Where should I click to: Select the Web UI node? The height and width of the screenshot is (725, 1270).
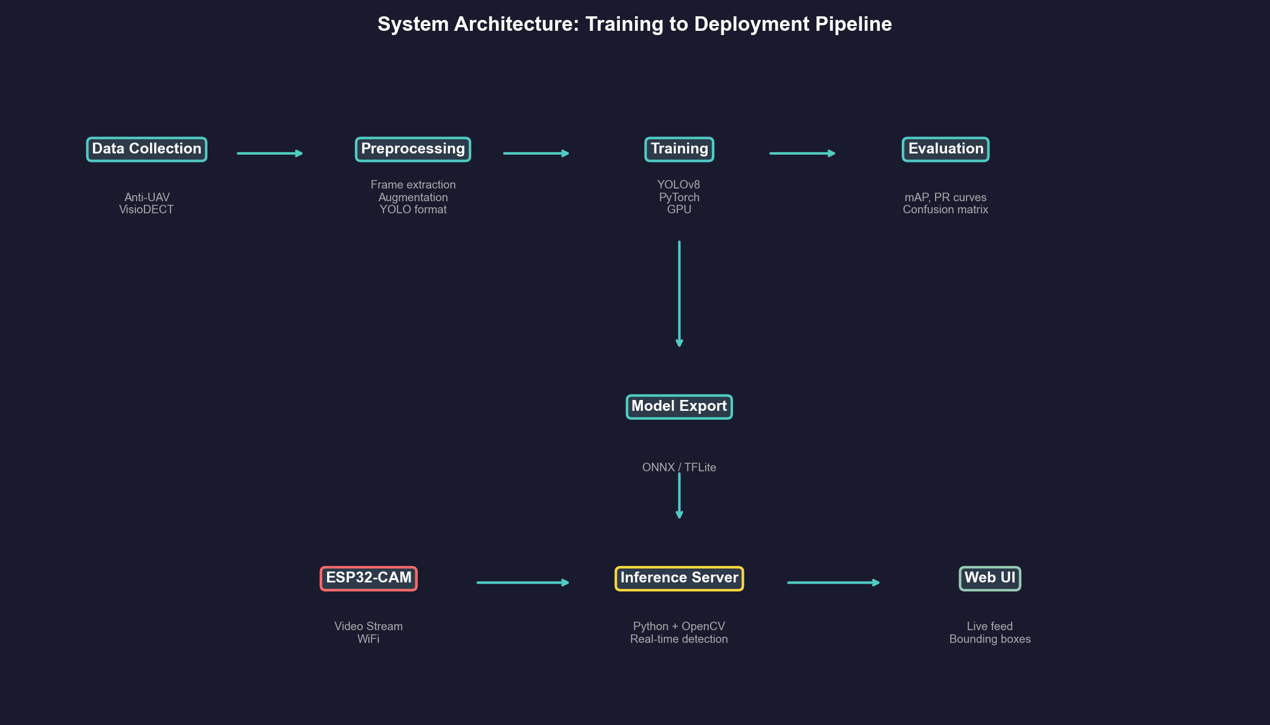coord(989,578)
